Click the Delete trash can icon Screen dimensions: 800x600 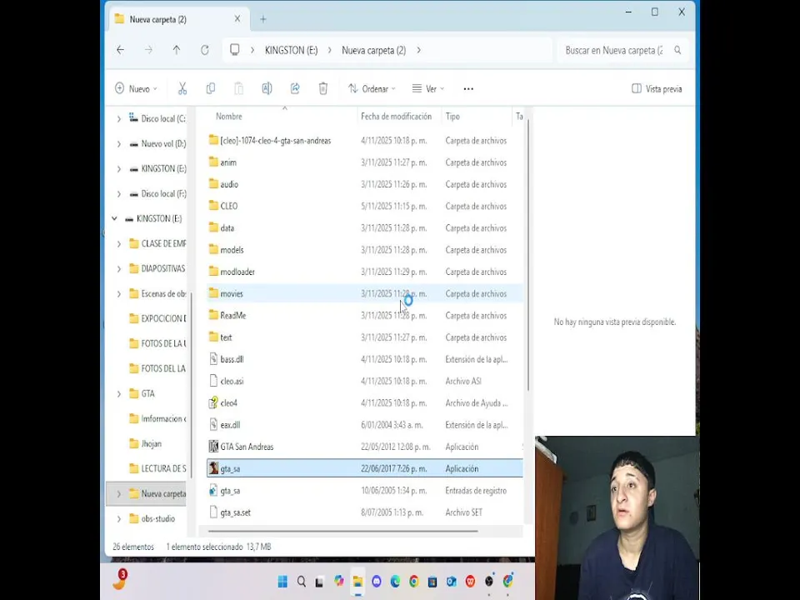(x=323, y=89)
